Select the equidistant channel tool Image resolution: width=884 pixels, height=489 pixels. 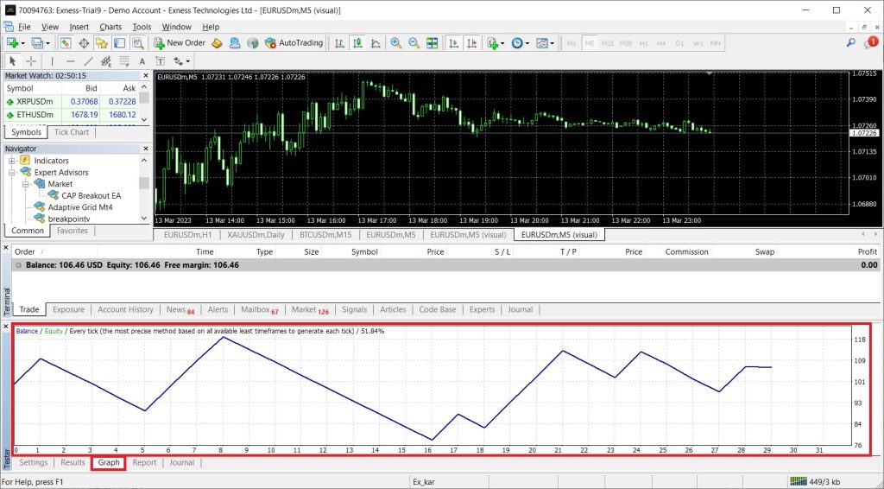coord(106,61)
